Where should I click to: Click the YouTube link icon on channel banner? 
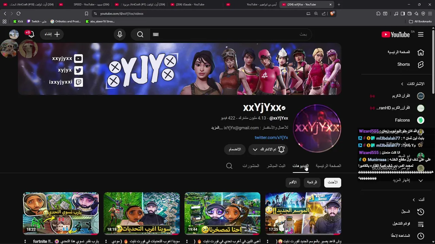79,59
